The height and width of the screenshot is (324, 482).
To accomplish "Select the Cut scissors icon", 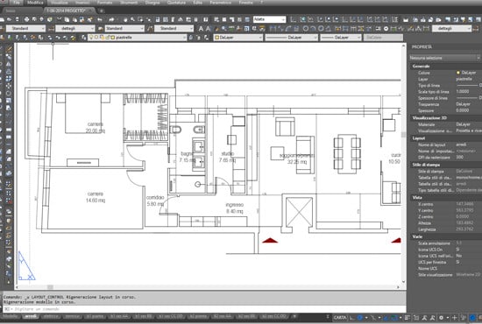I will click(x=60, y=19).
